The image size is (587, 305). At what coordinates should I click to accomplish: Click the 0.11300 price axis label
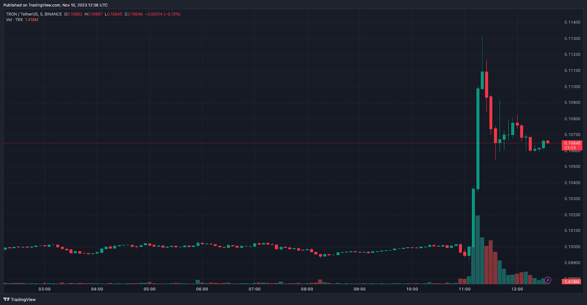572,38
